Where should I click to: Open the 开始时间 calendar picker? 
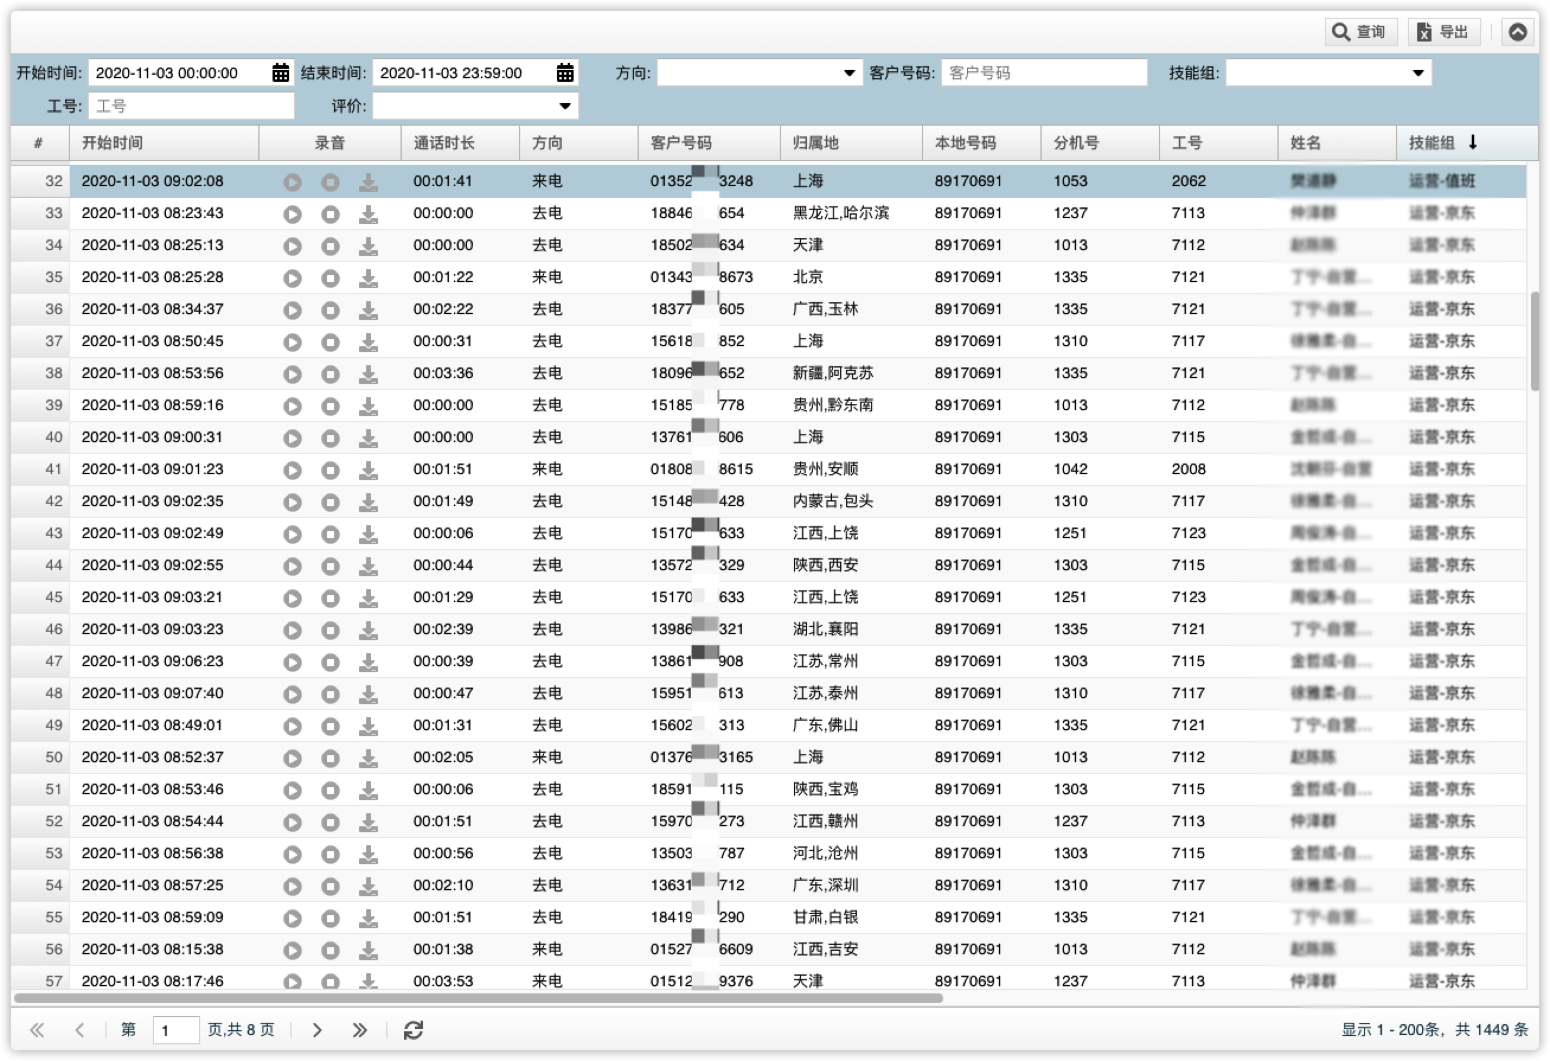point(281,73)
